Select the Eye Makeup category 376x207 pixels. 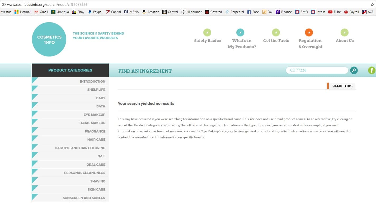coord(94,115)
